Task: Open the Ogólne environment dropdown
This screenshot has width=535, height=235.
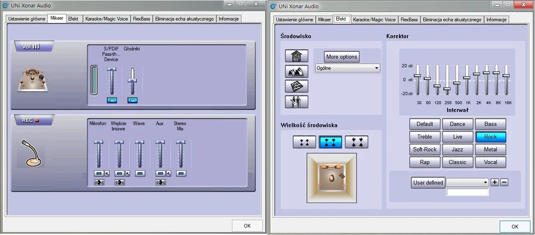Action: (x=348, y=68)
